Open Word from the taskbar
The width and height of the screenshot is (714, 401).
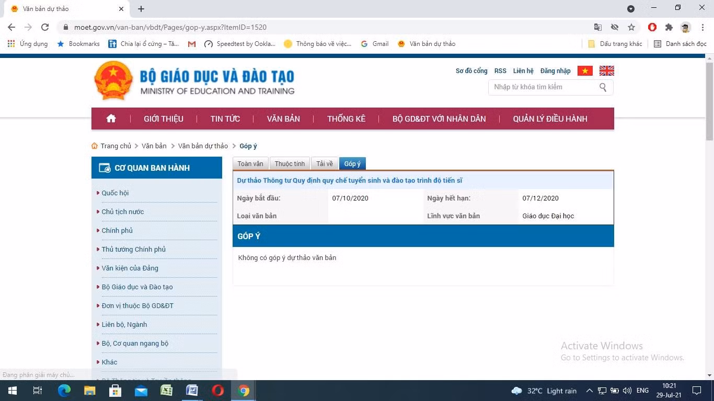tap(192, 391)
